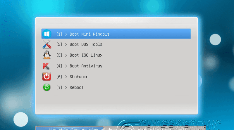The image size is (234, 130).
Task: Click the chevron arrow beside Boot Mini Windows
Action: pyautogui.click(x=66, y=34)
